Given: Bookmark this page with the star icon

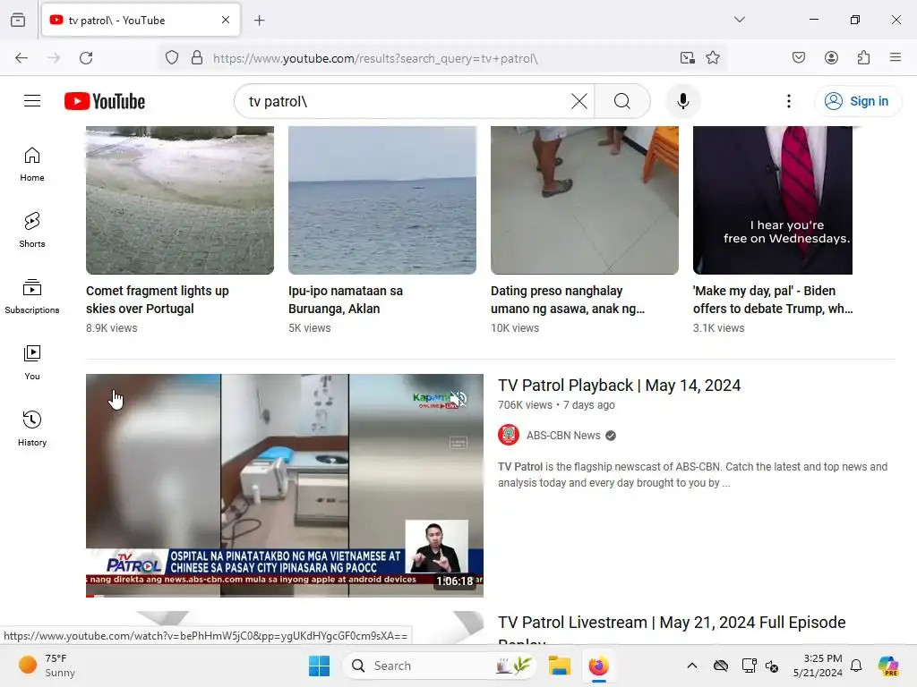Looking at the screenshot, I should [712, 58].
